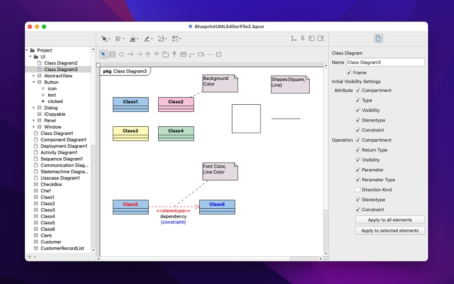This screenshot has height=284, width=454.
Task: Open the arrange order dropdown
Action: (x=106, y=39)
